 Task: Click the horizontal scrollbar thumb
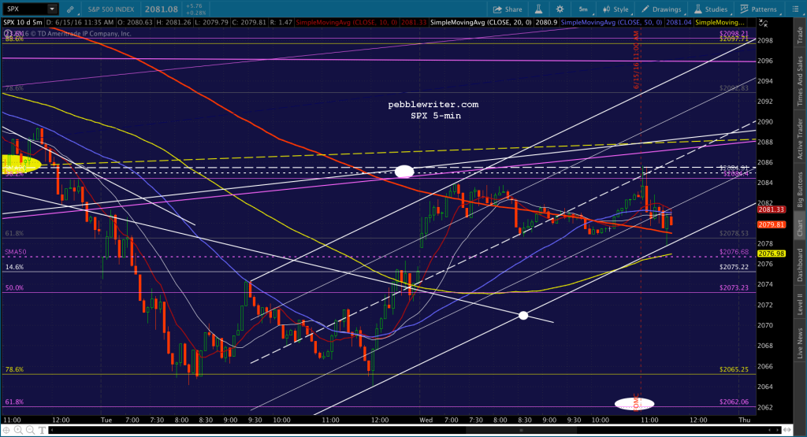[522, 430]
